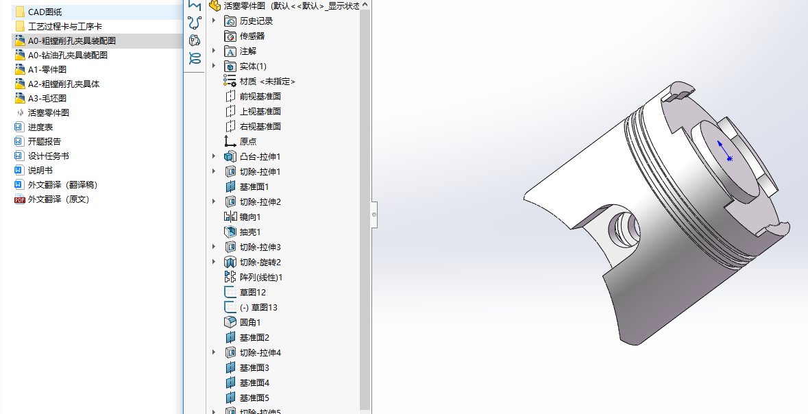Click the 草图12 sketch icon
The height and width of the screenshot is (414, 808).
point(230,292)
